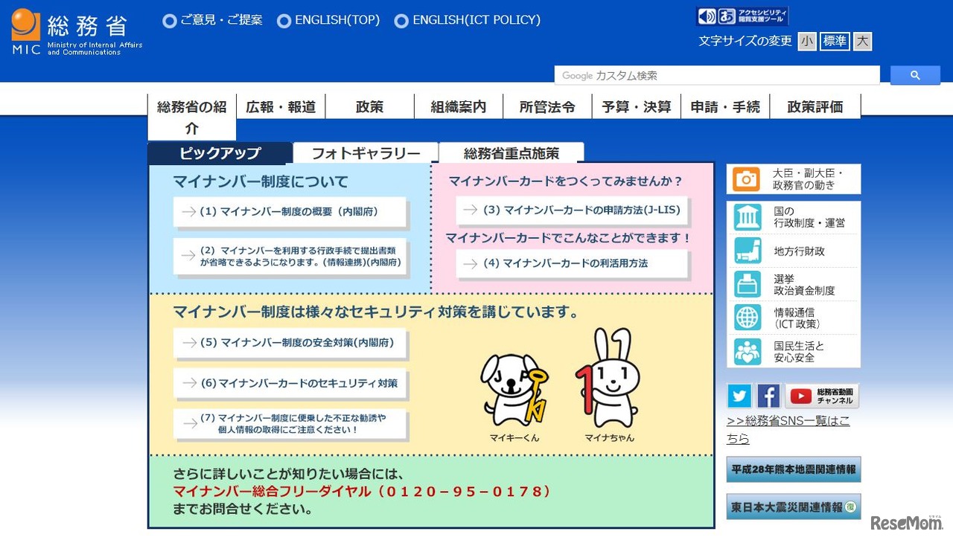The height and width of the screenshot is (540, 953).
Task: Open 地方行財政 via its blue chair icon
Action: pos(747,251)
